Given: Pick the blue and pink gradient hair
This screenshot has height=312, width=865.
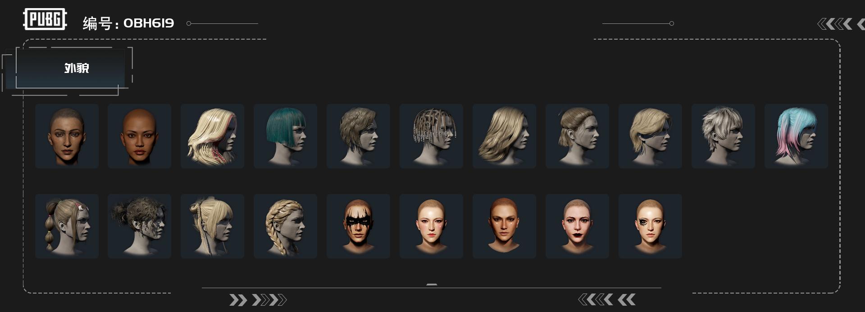Looking at the screenshot, I should [x=796, y=136].
